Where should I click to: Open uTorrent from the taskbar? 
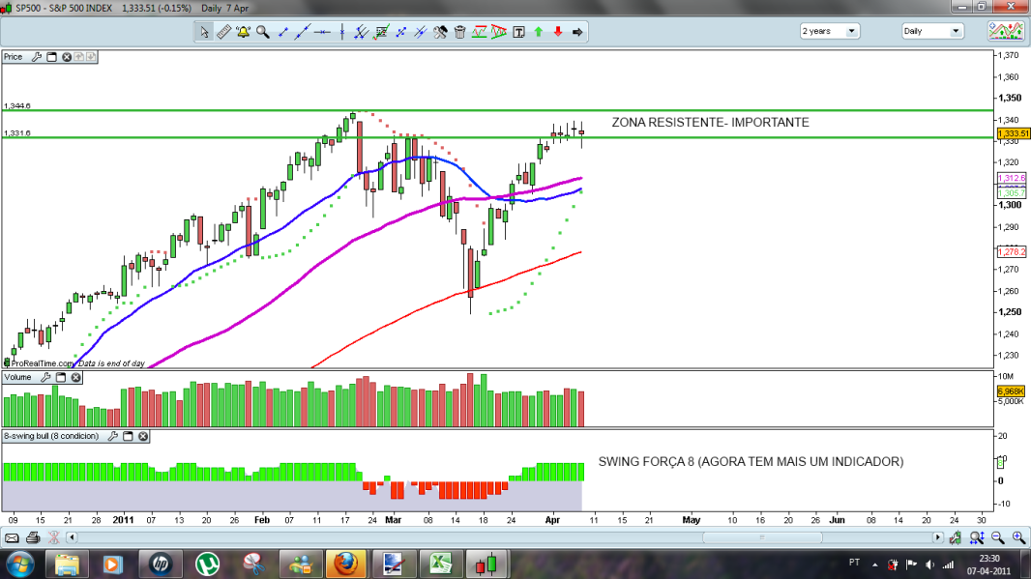point(207,565)
